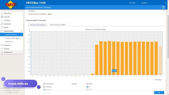
Task: Click the FRITZ! logo
Action: pyautogui.click(x=11, y=5)
